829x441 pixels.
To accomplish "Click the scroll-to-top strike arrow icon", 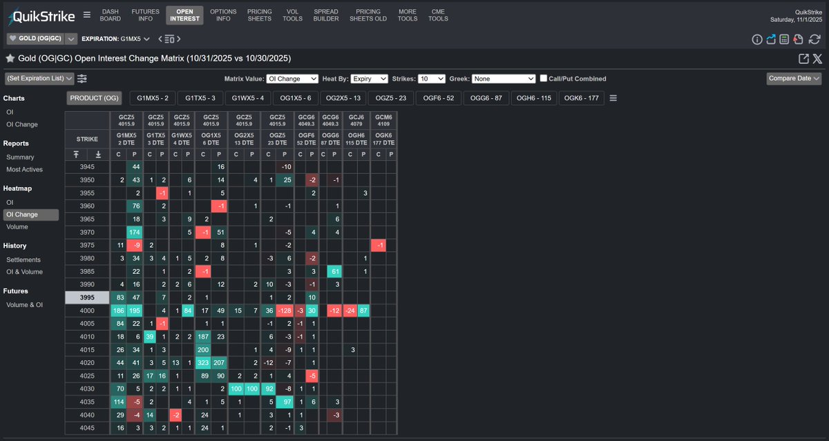I will (x=77, y=154).
